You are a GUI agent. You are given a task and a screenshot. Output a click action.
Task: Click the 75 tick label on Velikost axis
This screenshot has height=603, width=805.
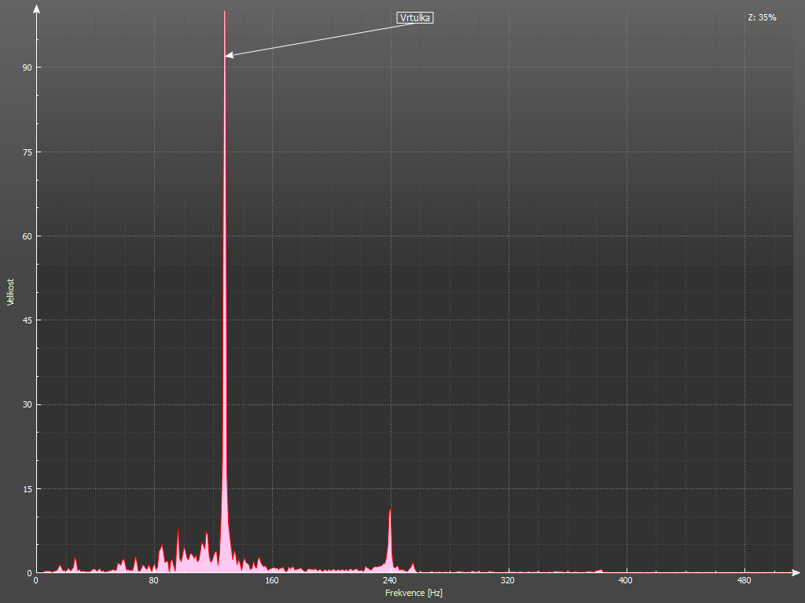point(27,152)
